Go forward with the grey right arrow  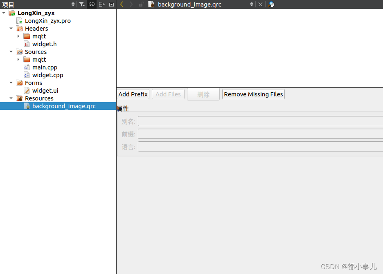click(131, 4)
